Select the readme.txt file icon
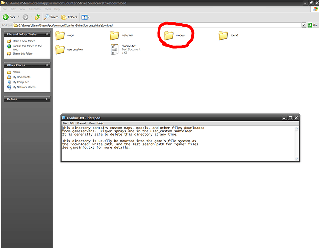The width and height of the screenshot is (319, 248). 114,49
